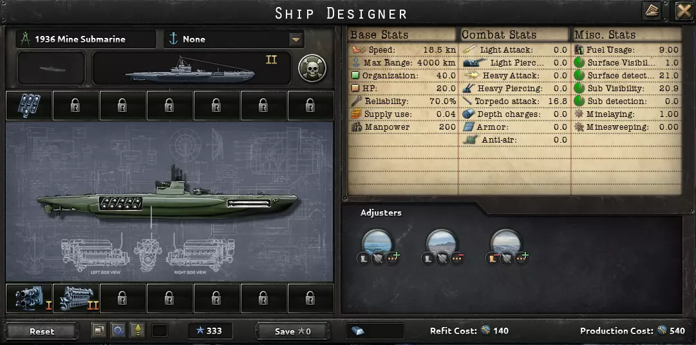Toggle the deep ocean terrain adjuster

[377, 242]
